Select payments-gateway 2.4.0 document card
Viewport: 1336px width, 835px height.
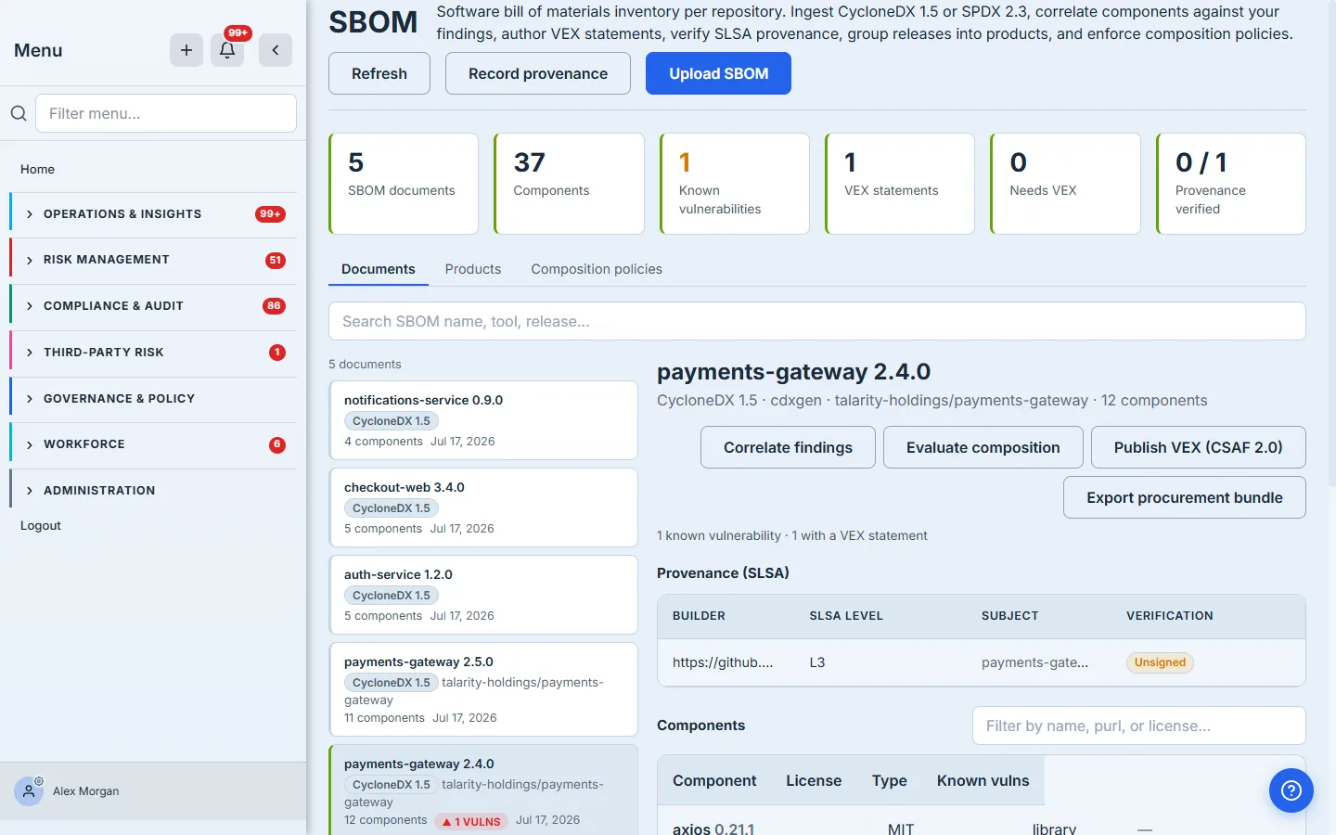483,790
